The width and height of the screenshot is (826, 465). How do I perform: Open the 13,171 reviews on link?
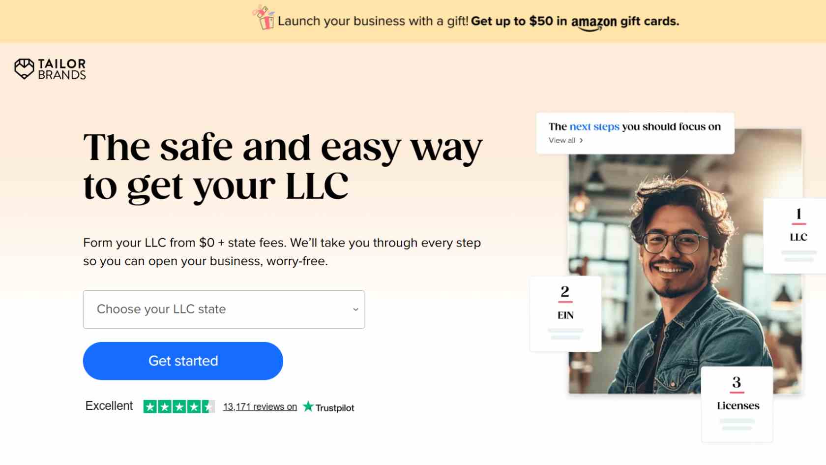(x=260, y=407)
